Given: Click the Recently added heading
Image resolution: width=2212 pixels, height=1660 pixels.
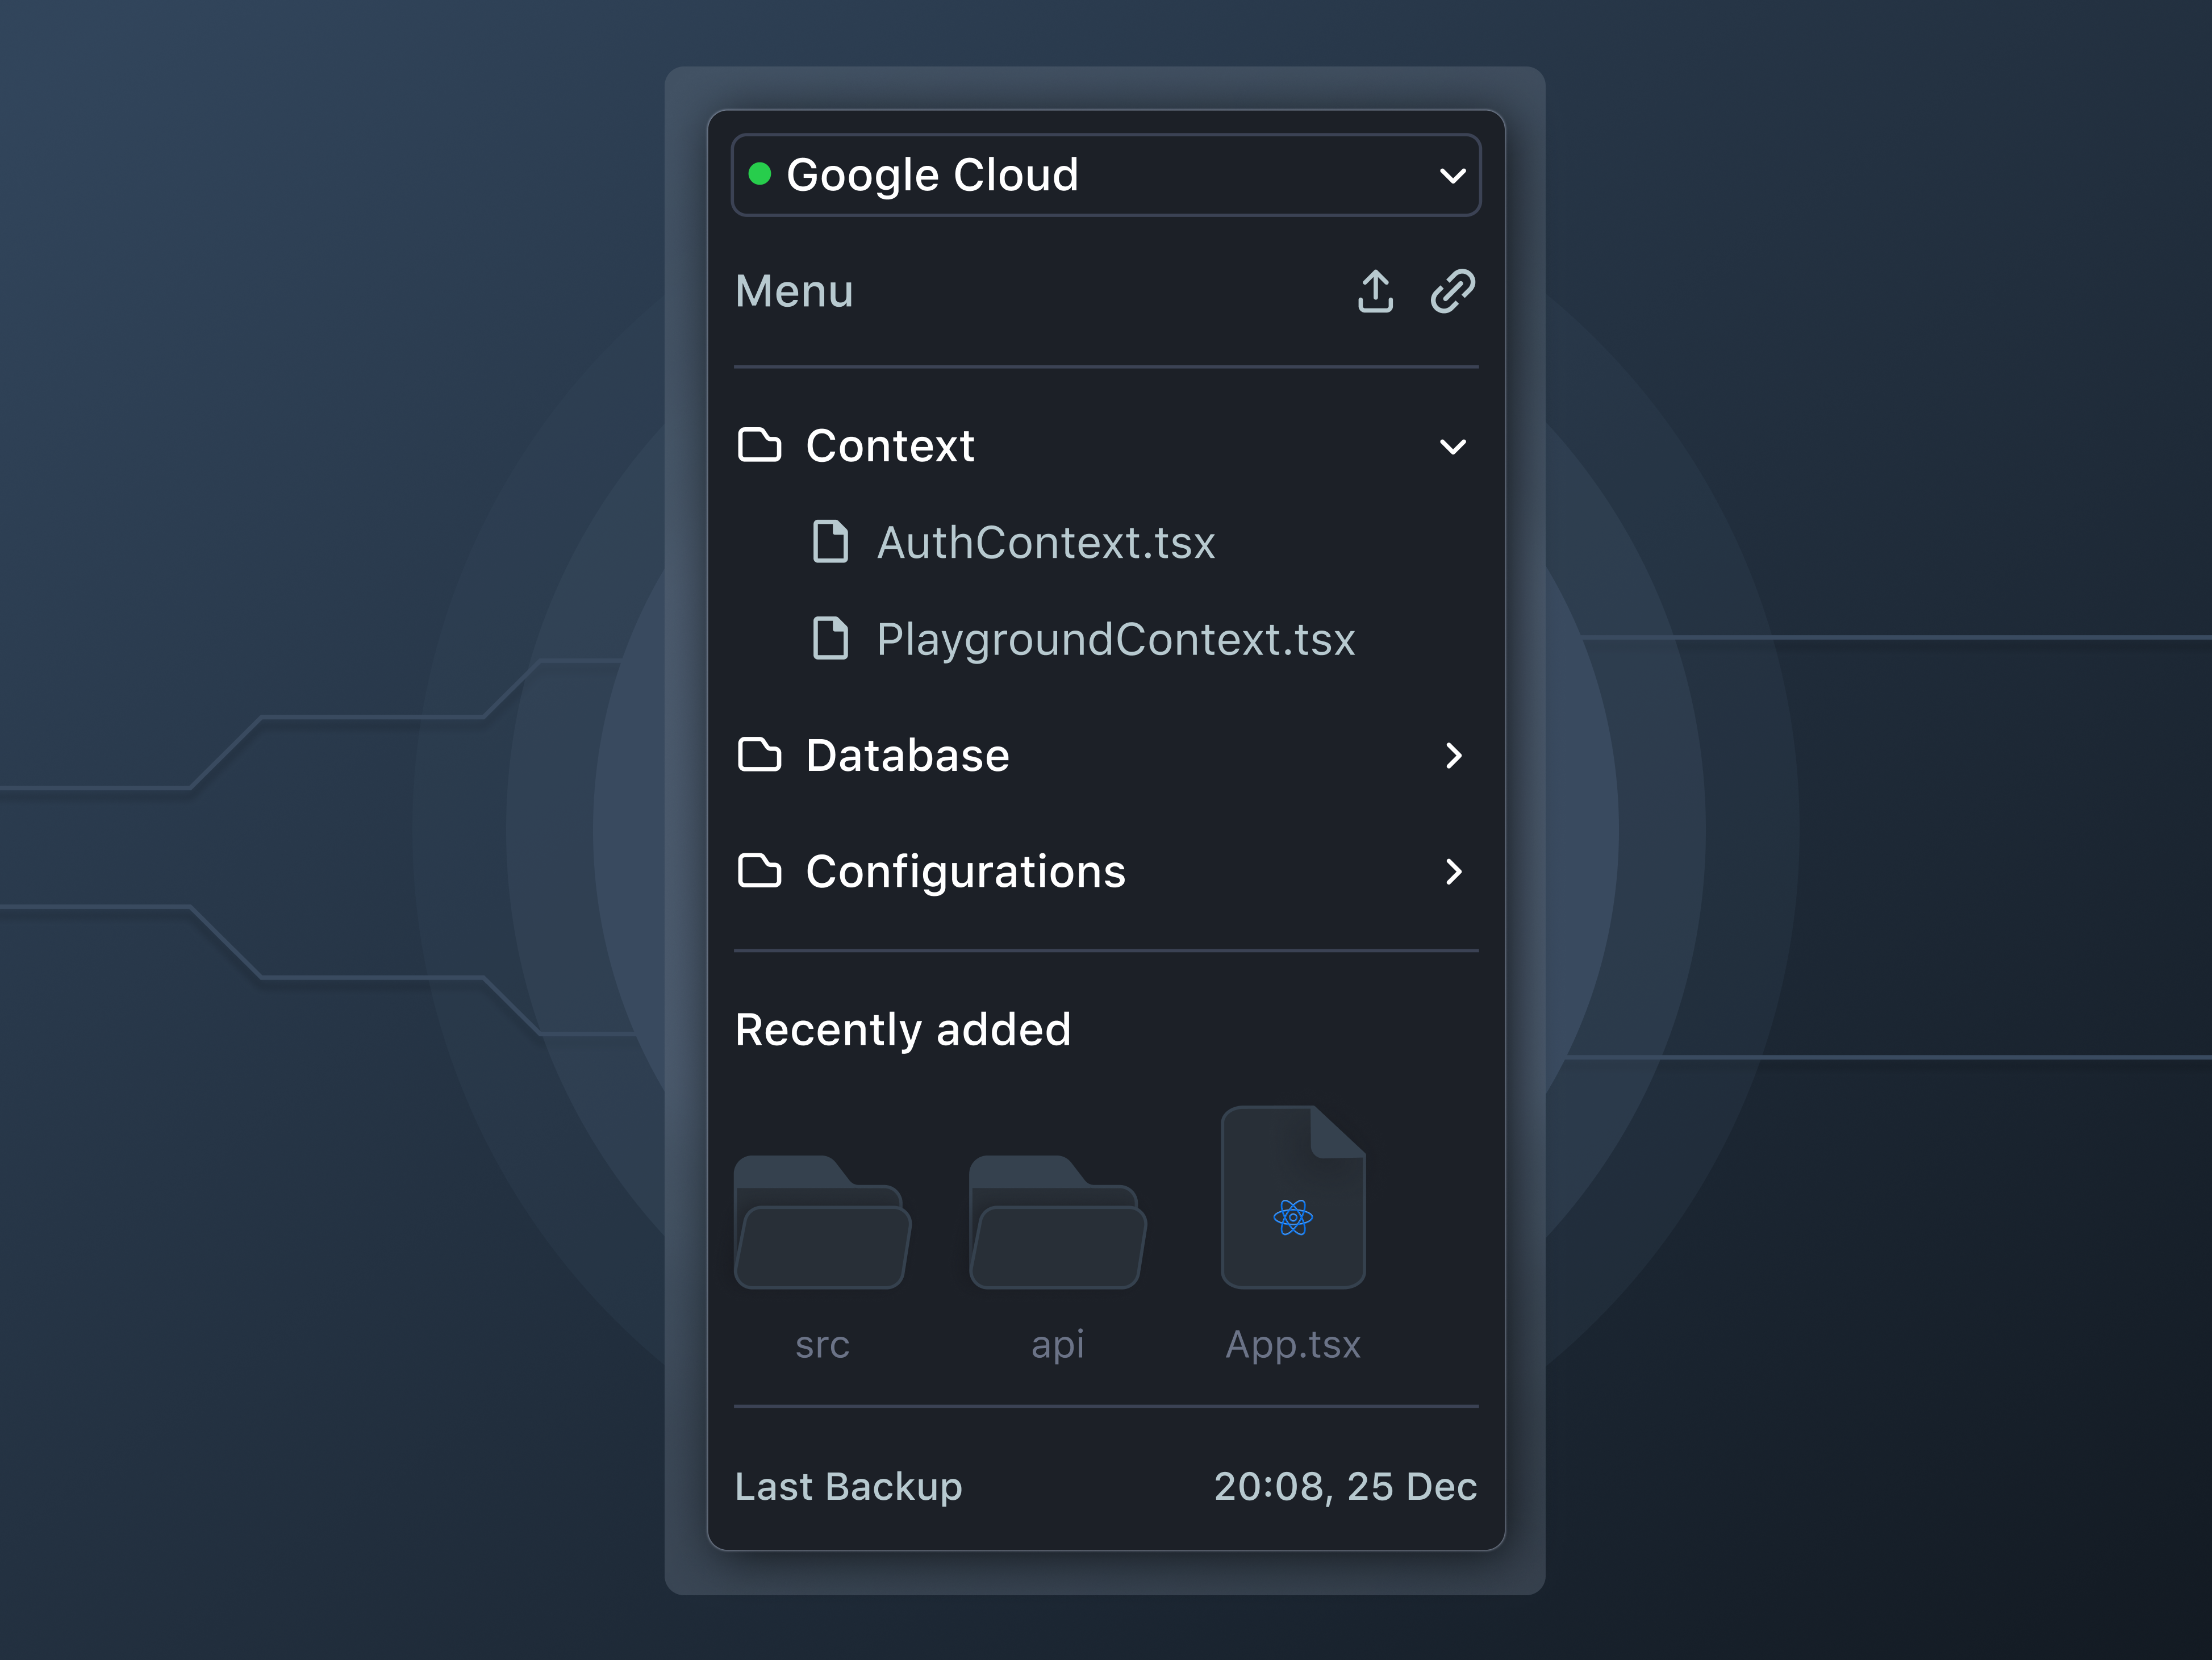Looking at the screenshot, I should click(x=903, y=1030).
